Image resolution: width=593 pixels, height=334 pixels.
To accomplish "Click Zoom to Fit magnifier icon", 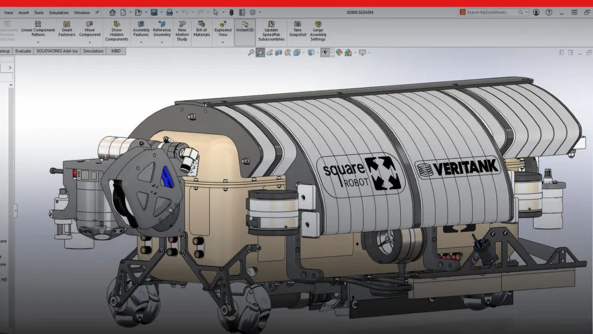I will pos(251,53).
